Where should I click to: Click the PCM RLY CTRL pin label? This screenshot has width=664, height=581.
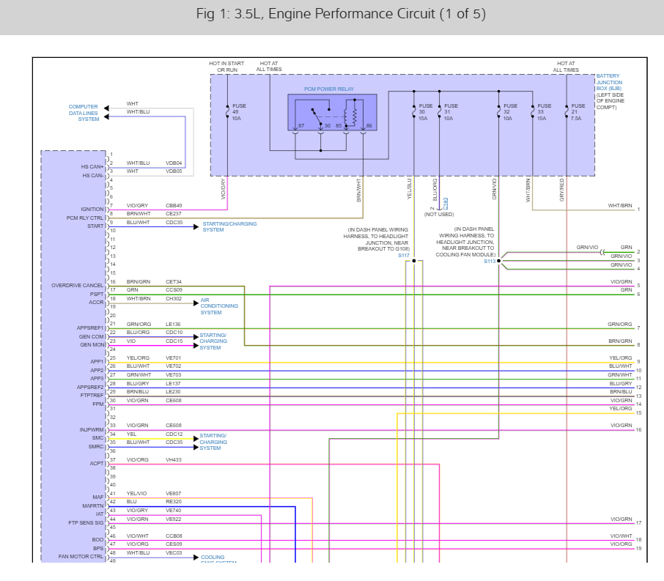pos(85,218)
